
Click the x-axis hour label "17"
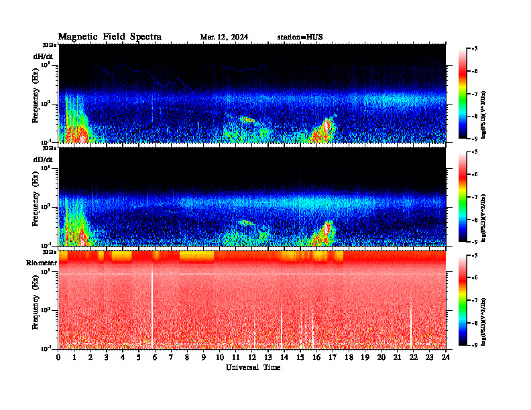[333, 358]
